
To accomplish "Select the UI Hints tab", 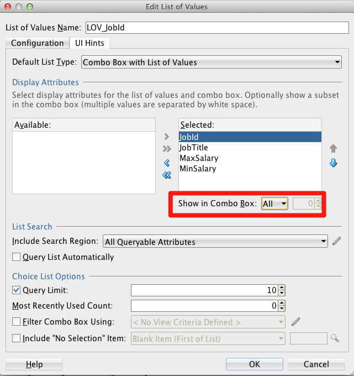I will [89, 43].
